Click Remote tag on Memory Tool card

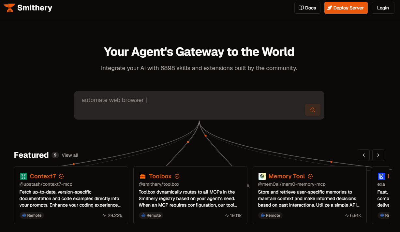[x=270, y=215]
